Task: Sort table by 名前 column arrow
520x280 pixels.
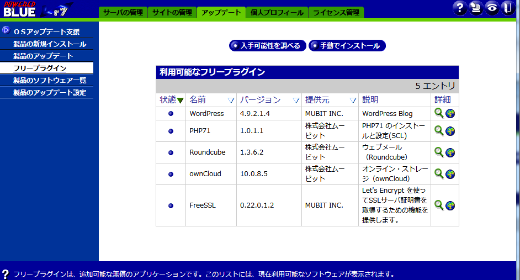Action: (x=231, y=100)
